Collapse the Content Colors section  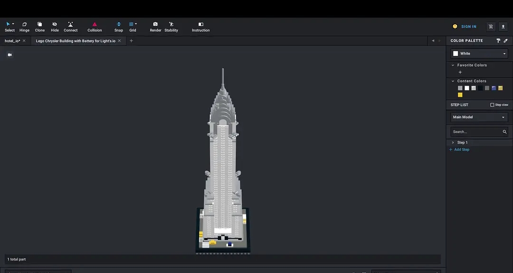pyautogui.click(x=453, y=81)
